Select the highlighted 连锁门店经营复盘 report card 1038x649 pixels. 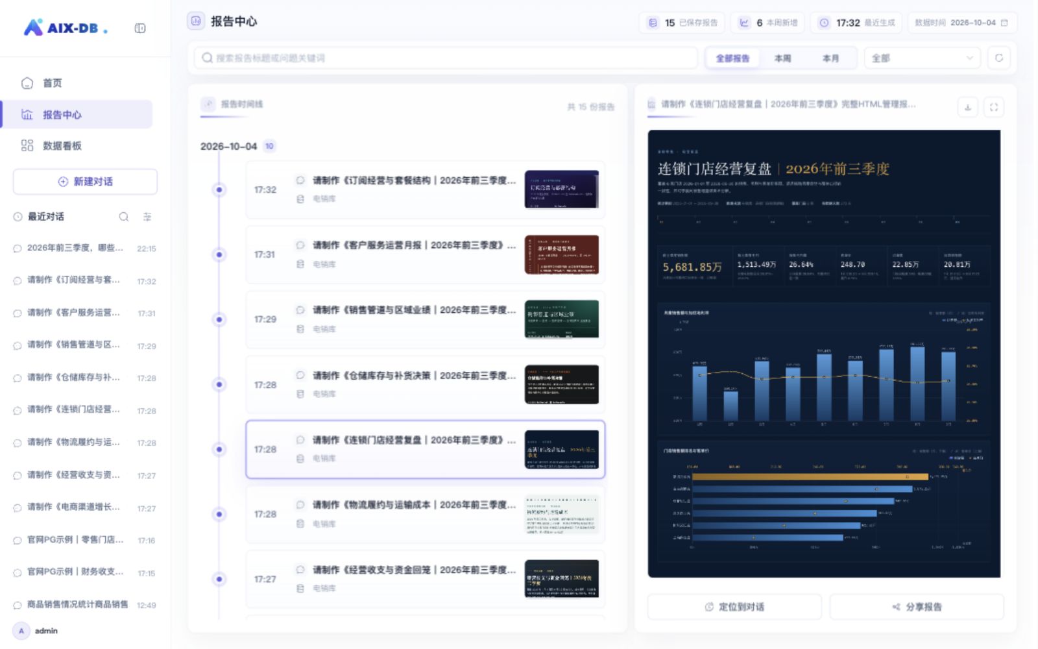(x=425, y=449)
